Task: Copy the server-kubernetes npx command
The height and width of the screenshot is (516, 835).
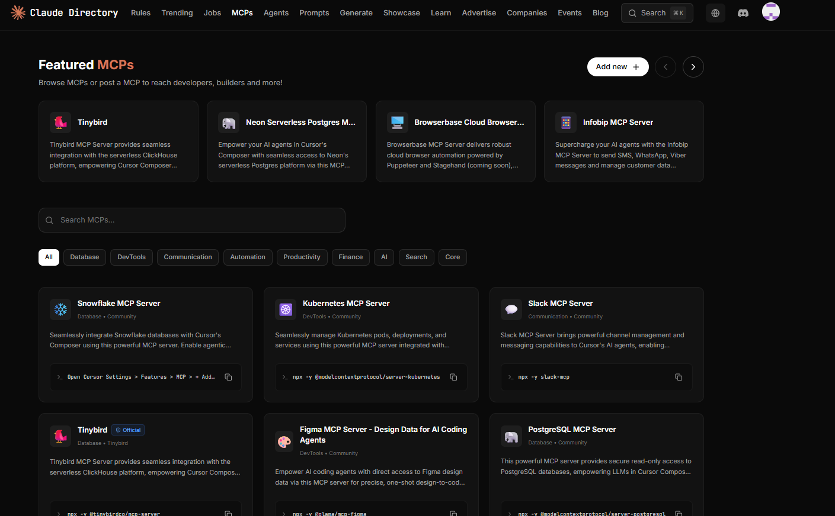Action: [453, 377]
